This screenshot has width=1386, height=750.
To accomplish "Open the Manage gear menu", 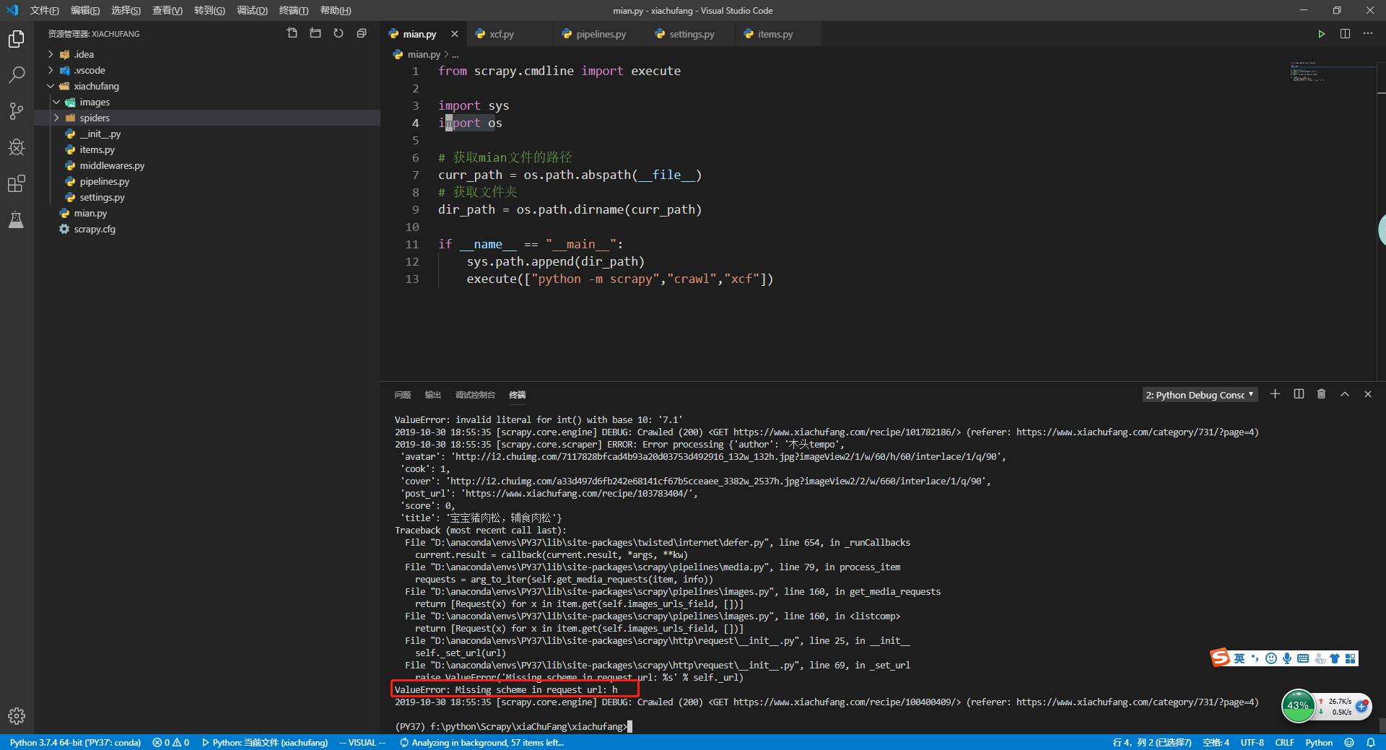I will 17,716.
